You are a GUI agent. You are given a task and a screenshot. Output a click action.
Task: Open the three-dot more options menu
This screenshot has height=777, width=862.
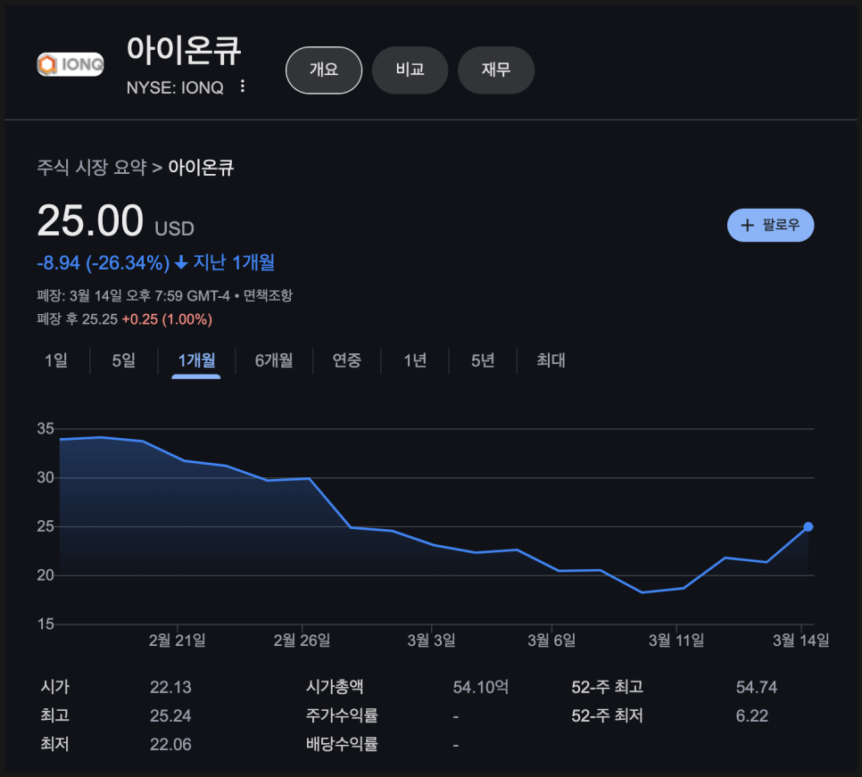243,87
